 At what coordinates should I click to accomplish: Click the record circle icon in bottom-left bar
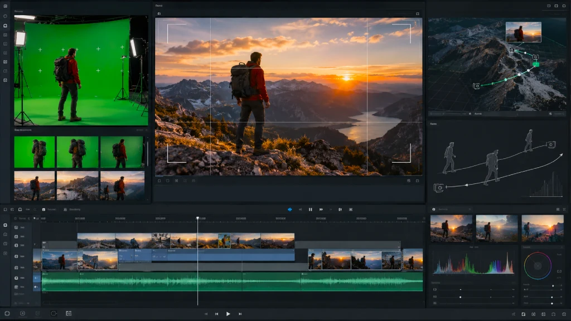pyautogui.click(x=22, y=313)
